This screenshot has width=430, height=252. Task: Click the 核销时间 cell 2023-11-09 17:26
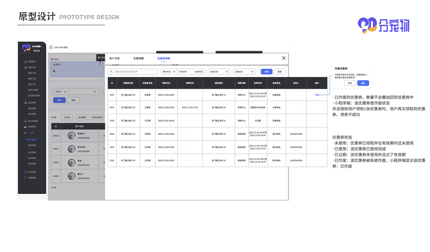(x=190, y=108)
